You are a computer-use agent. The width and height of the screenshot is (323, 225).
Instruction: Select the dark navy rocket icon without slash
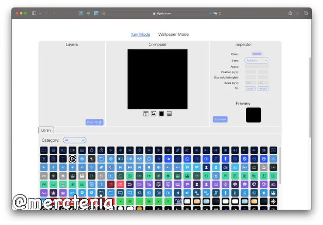(178, 150)
